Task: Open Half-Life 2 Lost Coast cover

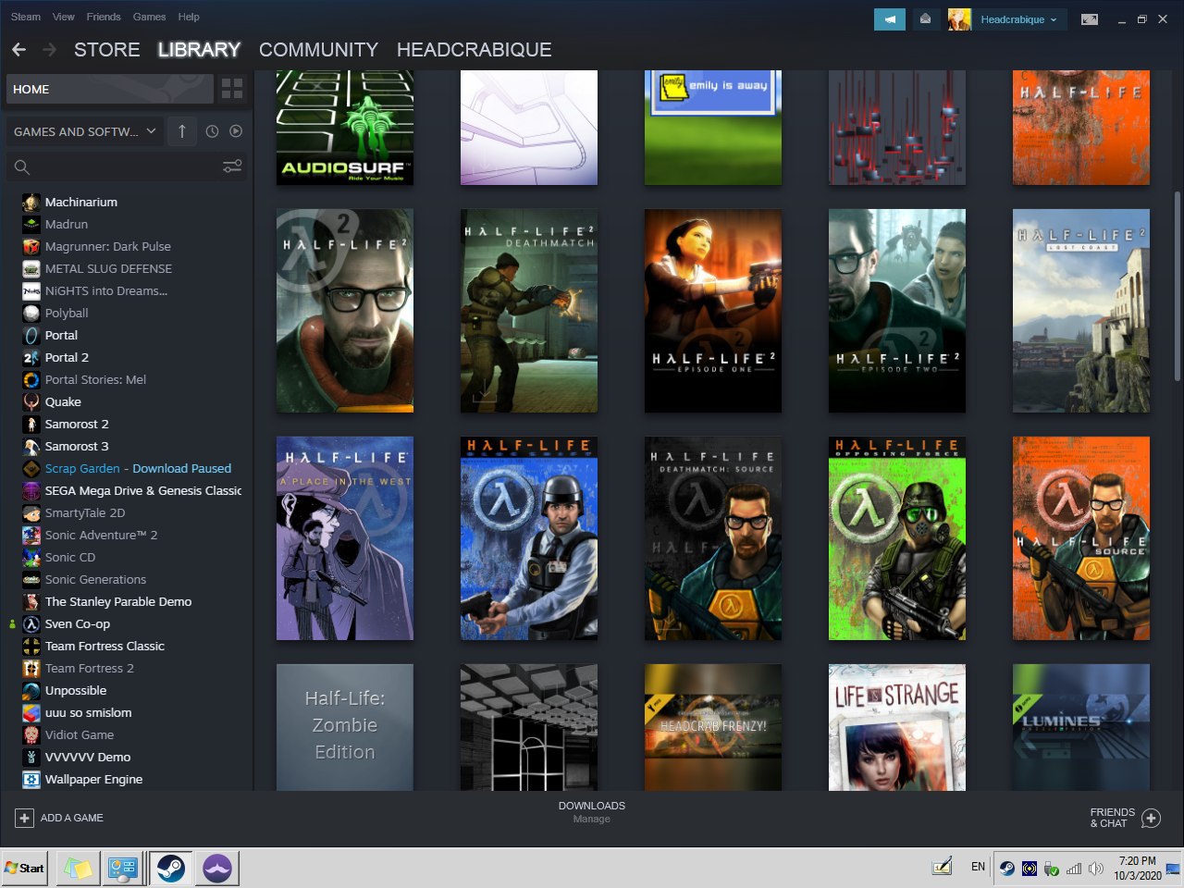Action: click(x=1081, y=311)
